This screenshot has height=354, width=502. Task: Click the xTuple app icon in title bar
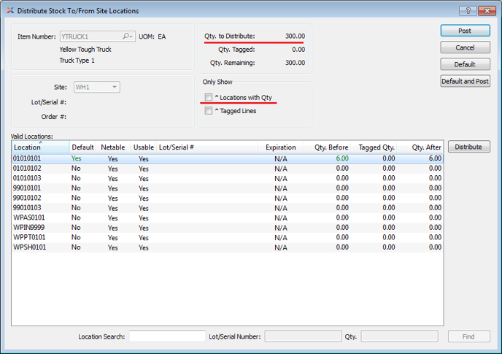pos(9,11)
